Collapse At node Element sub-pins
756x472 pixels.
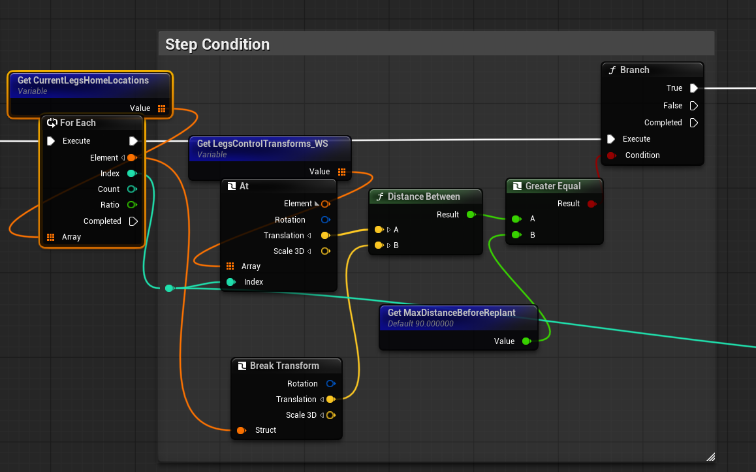317,204
